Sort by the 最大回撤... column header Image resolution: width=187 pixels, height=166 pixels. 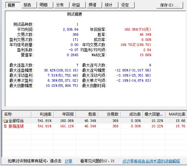[154, 114]
